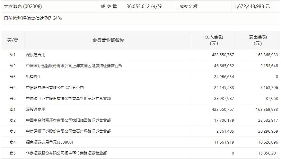Click buy amount 2,361,485
Viewport: 281px width, 159px height.
click(x=225, y=131)
